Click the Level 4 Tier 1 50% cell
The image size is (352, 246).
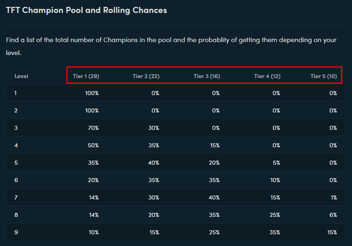click(92, 146)
